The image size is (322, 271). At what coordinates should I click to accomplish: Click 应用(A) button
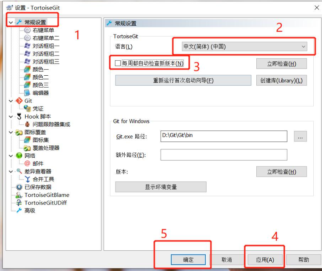(x=265, y=260)
